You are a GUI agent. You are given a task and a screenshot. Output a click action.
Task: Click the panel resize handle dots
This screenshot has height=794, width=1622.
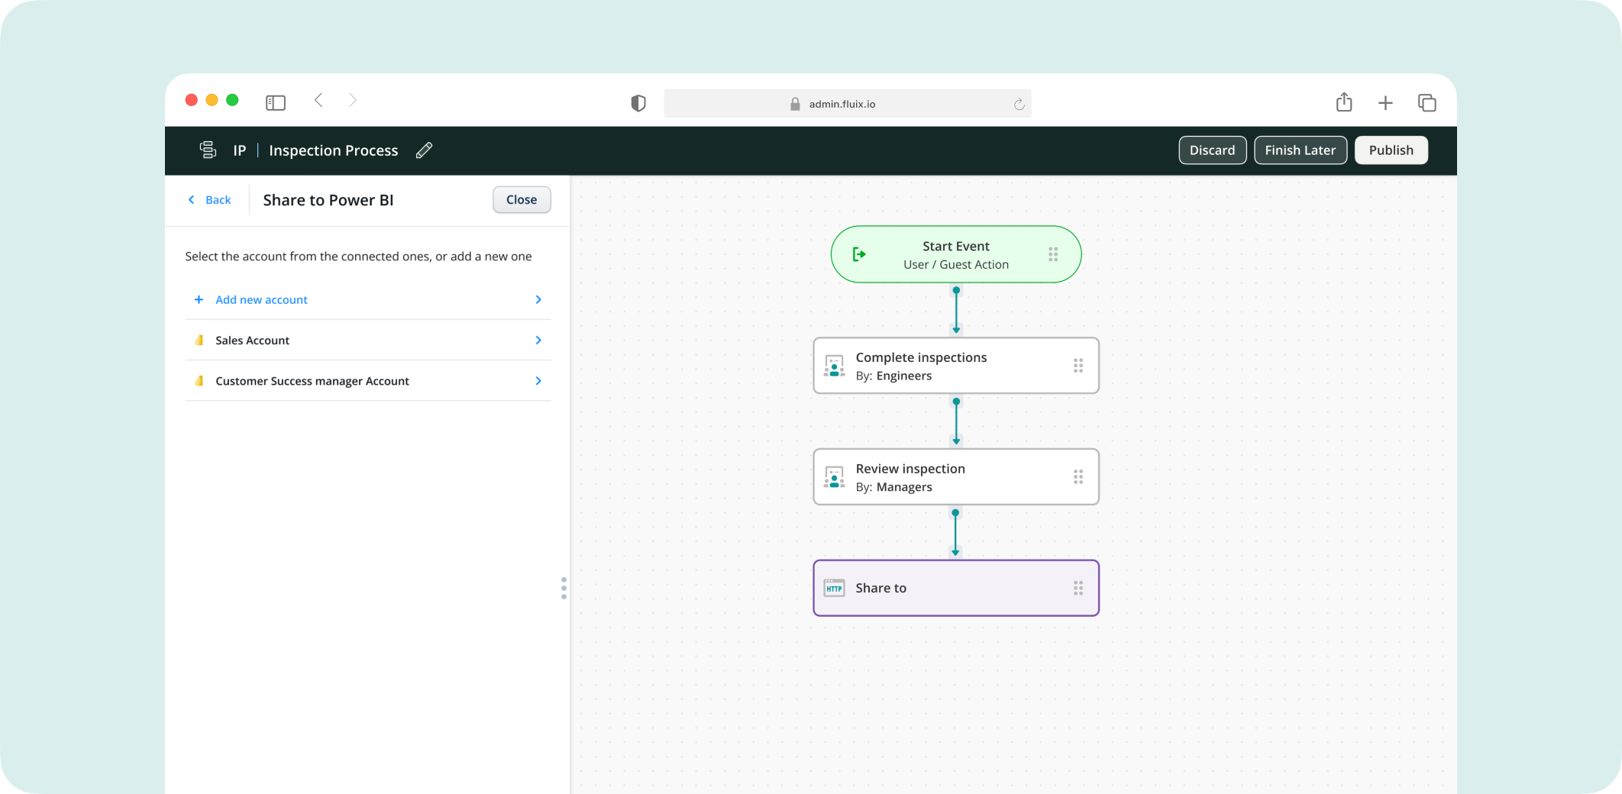(564, 588)
